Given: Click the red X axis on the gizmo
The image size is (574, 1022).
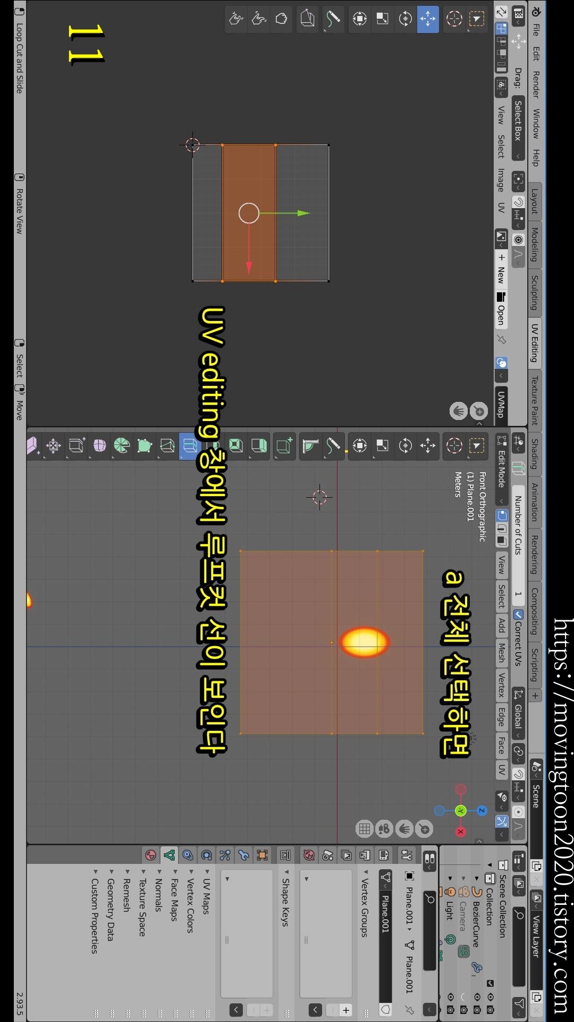Looking at the screenshot, I should coord(460,831).
